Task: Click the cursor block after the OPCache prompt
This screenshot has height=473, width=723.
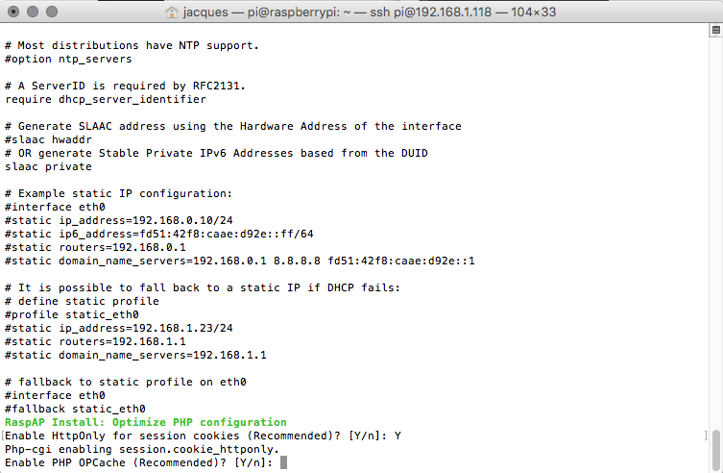Action: coord(283,462)
